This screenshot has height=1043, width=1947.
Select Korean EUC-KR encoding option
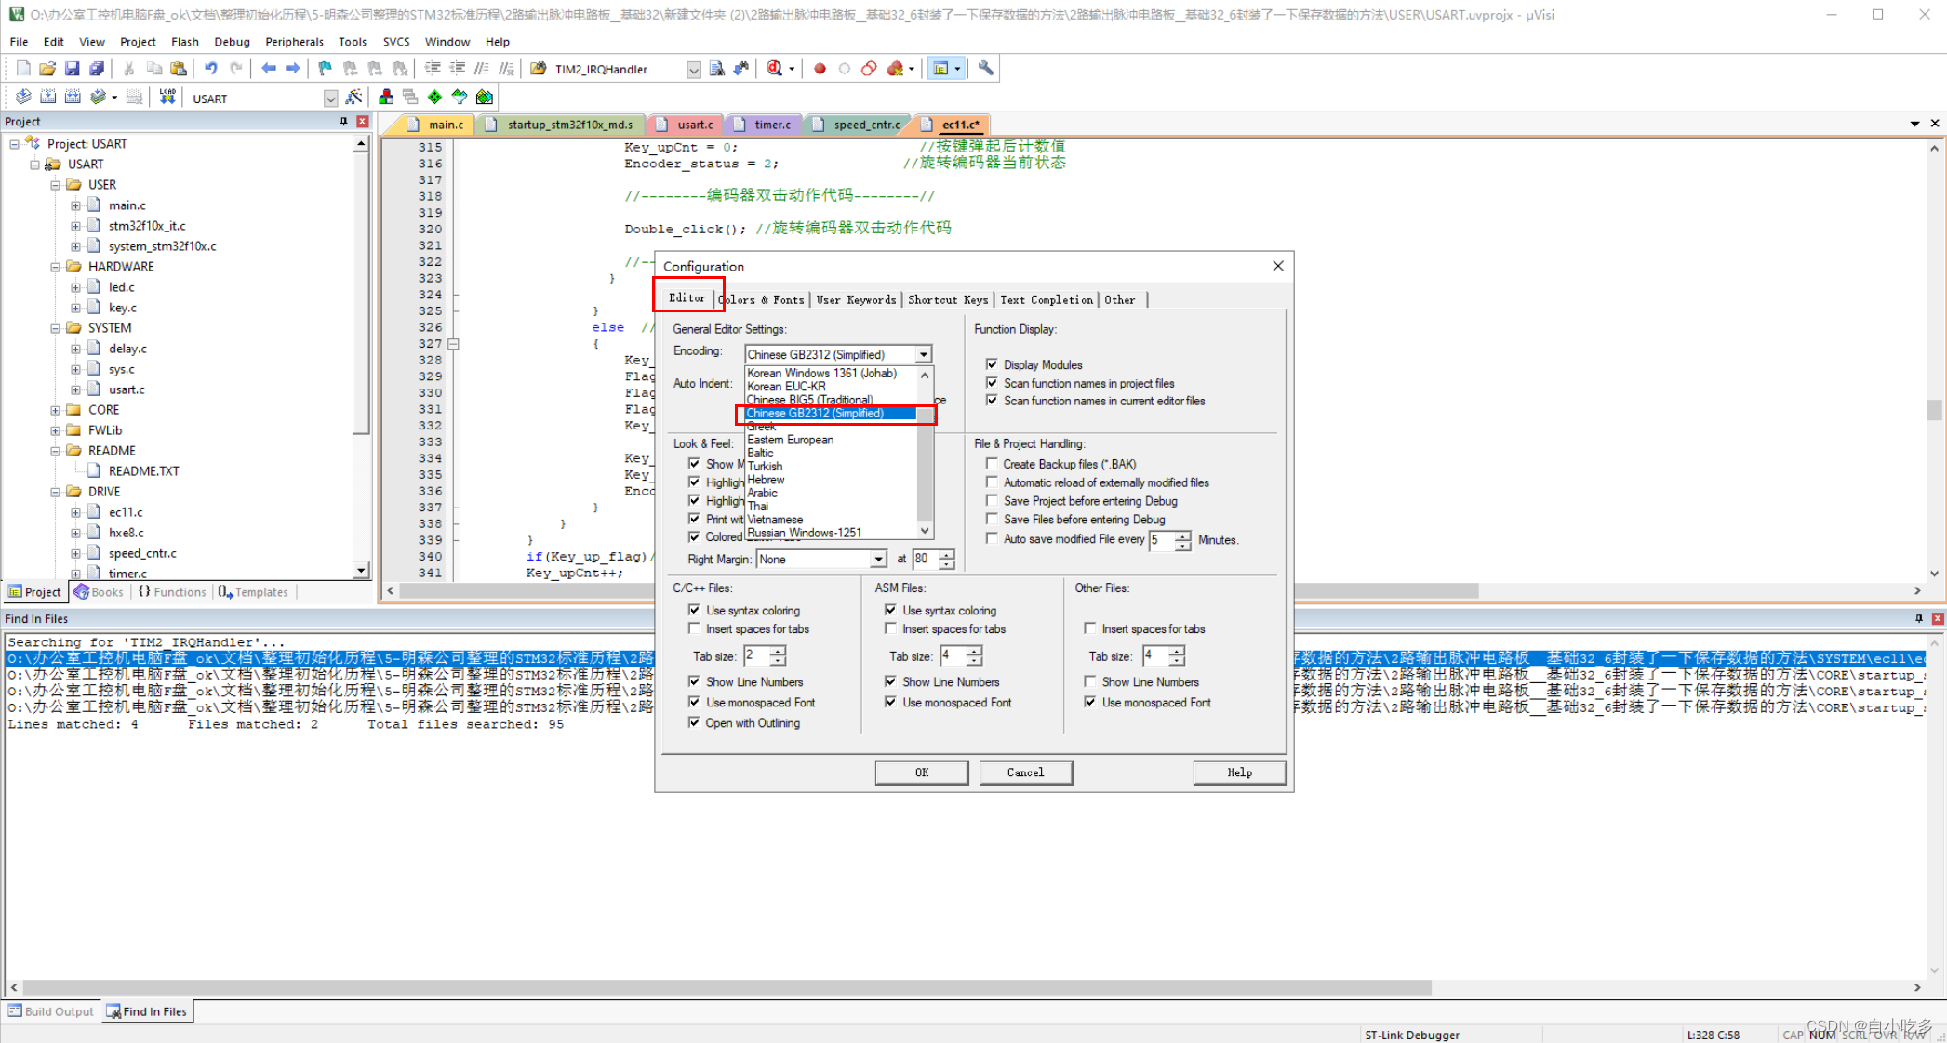(x=786, y=387)
